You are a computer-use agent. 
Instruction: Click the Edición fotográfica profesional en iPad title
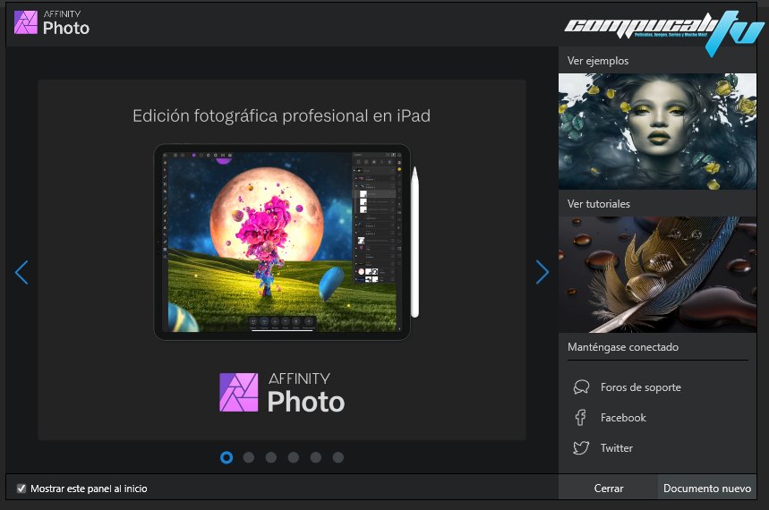(281, 115)
